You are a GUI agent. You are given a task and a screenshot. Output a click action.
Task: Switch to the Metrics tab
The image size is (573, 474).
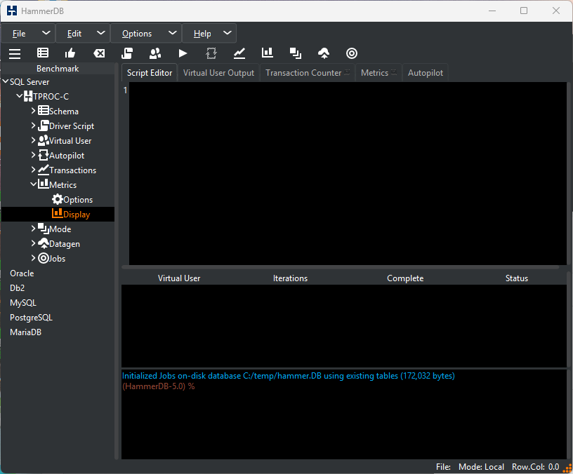coord(379,73)
